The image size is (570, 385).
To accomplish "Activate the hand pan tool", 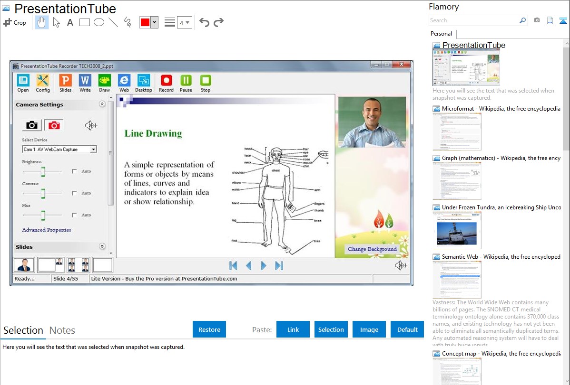I will pos(42,22).
